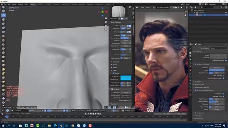Toggle Bent Normals checkbox
Image resolution: width=228 pixels, height=128 pixels.
point(223,75)
